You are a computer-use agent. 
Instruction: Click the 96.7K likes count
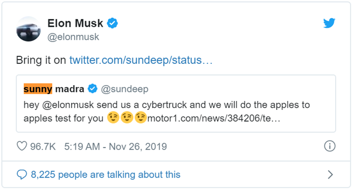43,146
